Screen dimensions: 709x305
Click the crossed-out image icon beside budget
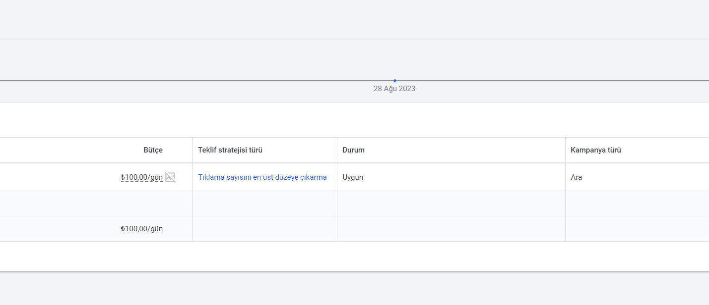click(x=170, y=177)
